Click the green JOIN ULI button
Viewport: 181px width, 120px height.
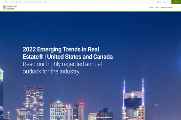(x=176, y=2)
